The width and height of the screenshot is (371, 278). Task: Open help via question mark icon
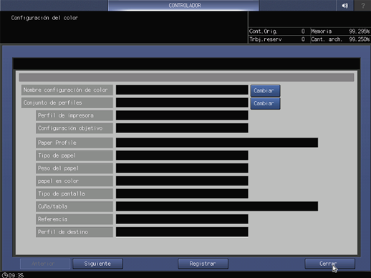click(362, 6)
